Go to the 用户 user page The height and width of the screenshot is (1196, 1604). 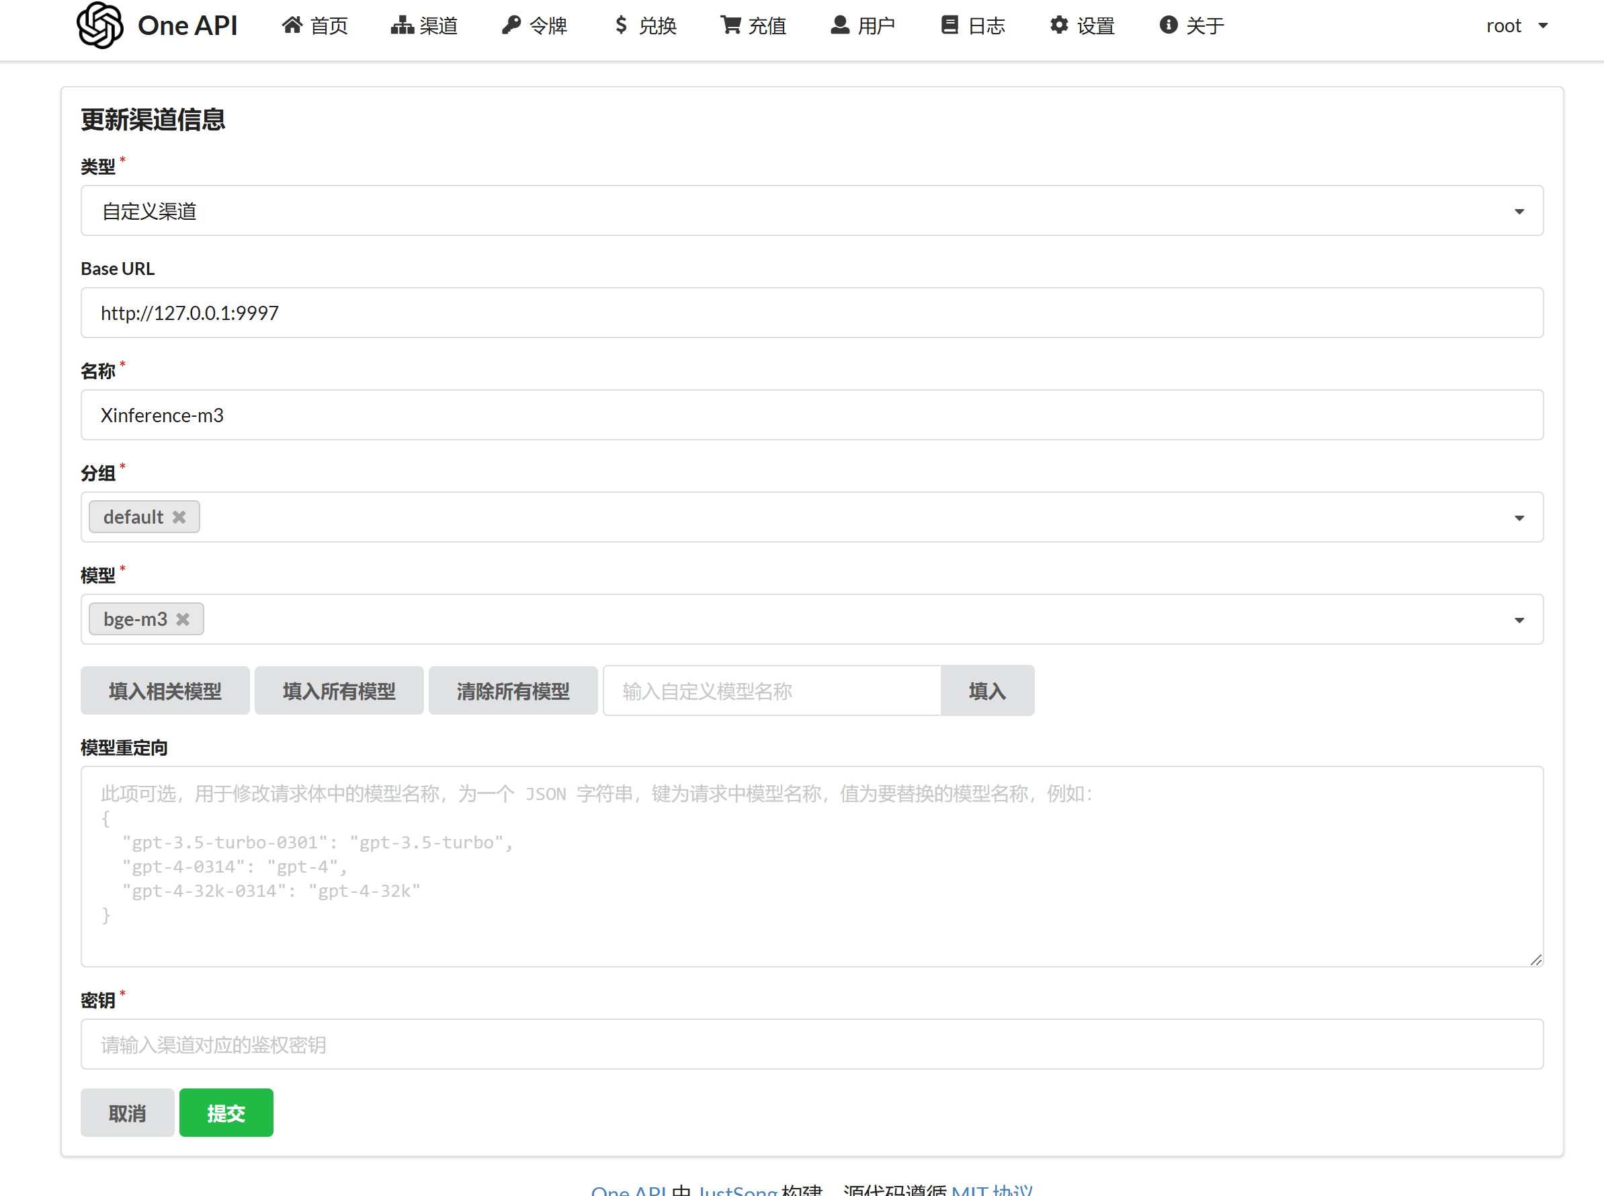click(862, 26)
